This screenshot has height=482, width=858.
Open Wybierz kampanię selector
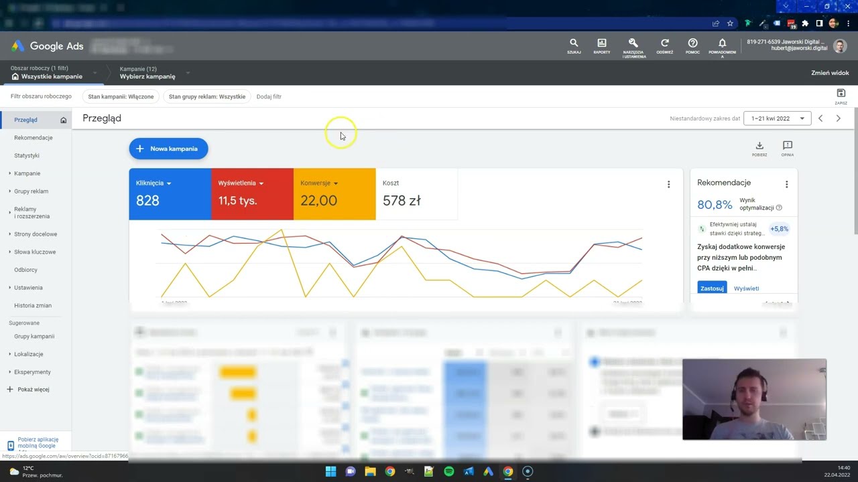click(x=153, y=72)
